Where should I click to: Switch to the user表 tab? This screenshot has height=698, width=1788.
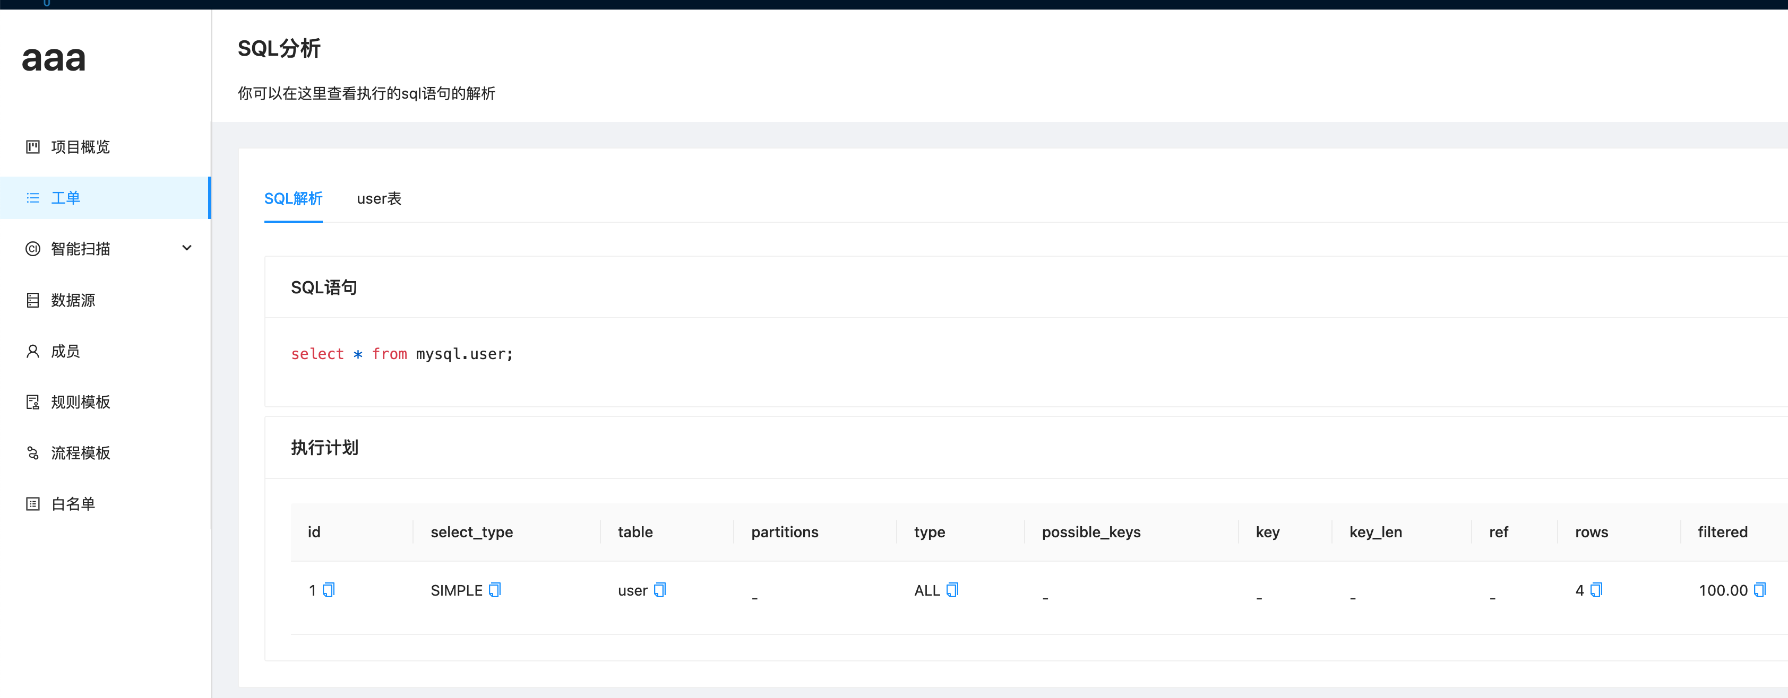[x=379, y=199]
